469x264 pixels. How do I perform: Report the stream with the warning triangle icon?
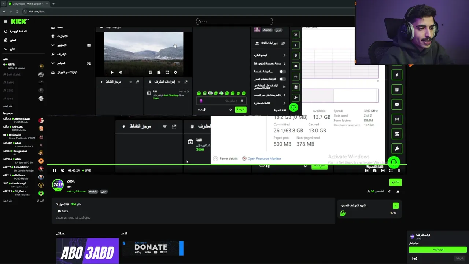tap(398, 191)
